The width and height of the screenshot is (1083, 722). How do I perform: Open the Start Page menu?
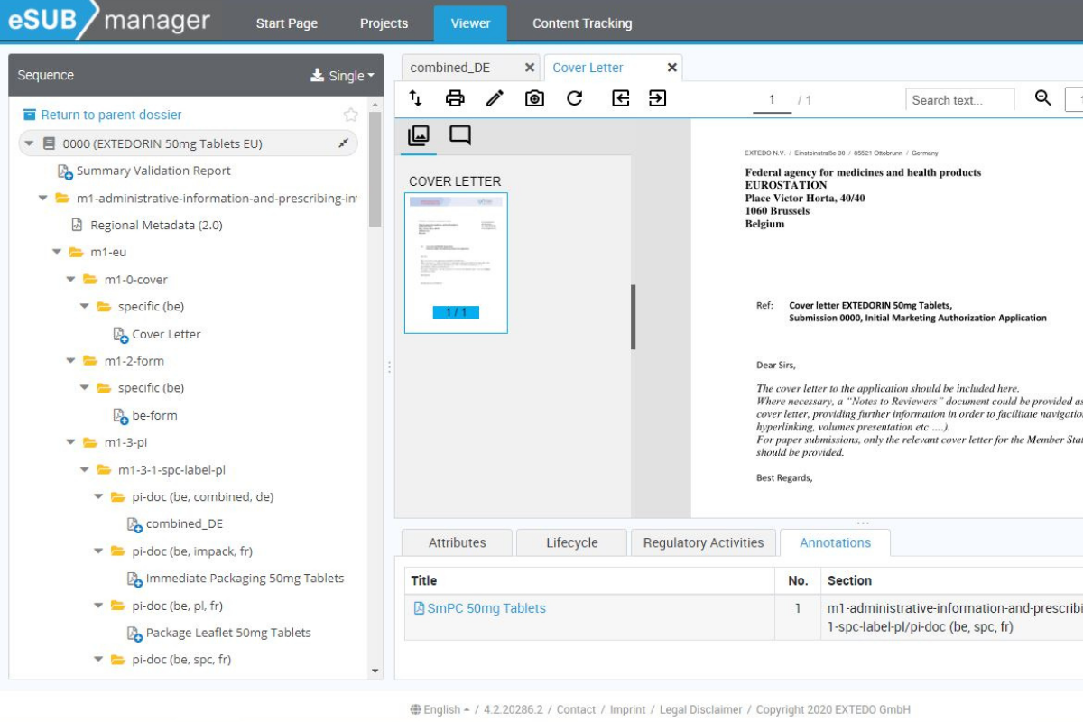click(287, 23)
